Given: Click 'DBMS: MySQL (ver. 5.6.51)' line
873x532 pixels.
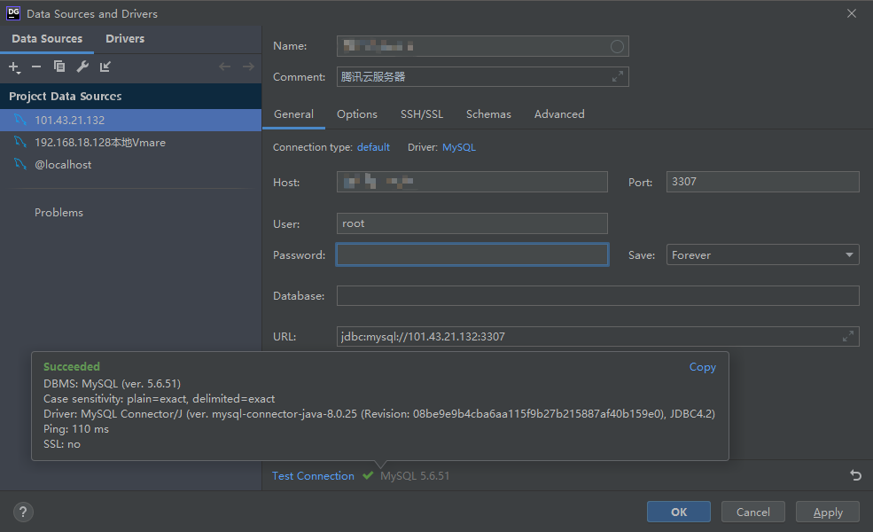Looking at the screenshot, I should pyautogui.click(x=112, y=384).
